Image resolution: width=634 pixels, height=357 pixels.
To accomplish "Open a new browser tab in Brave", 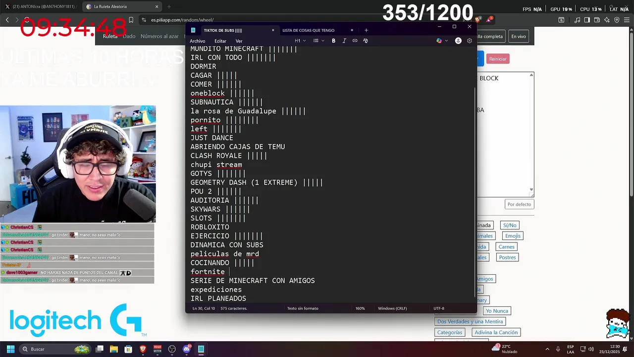I will point(169,6).
